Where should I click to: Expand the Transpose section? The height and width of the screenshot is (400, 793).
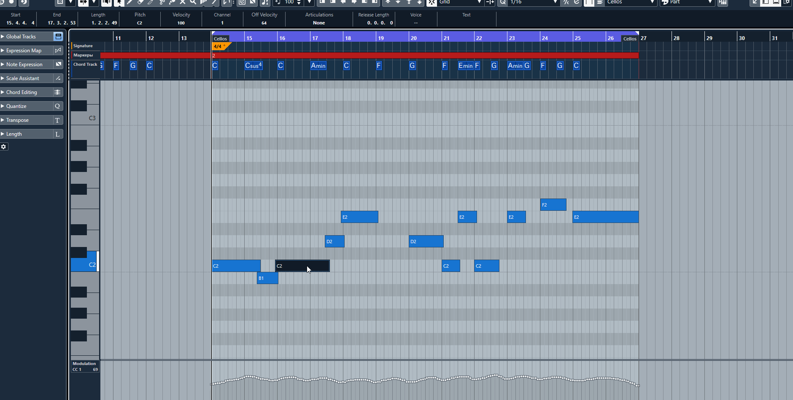[x=3, y=120]
